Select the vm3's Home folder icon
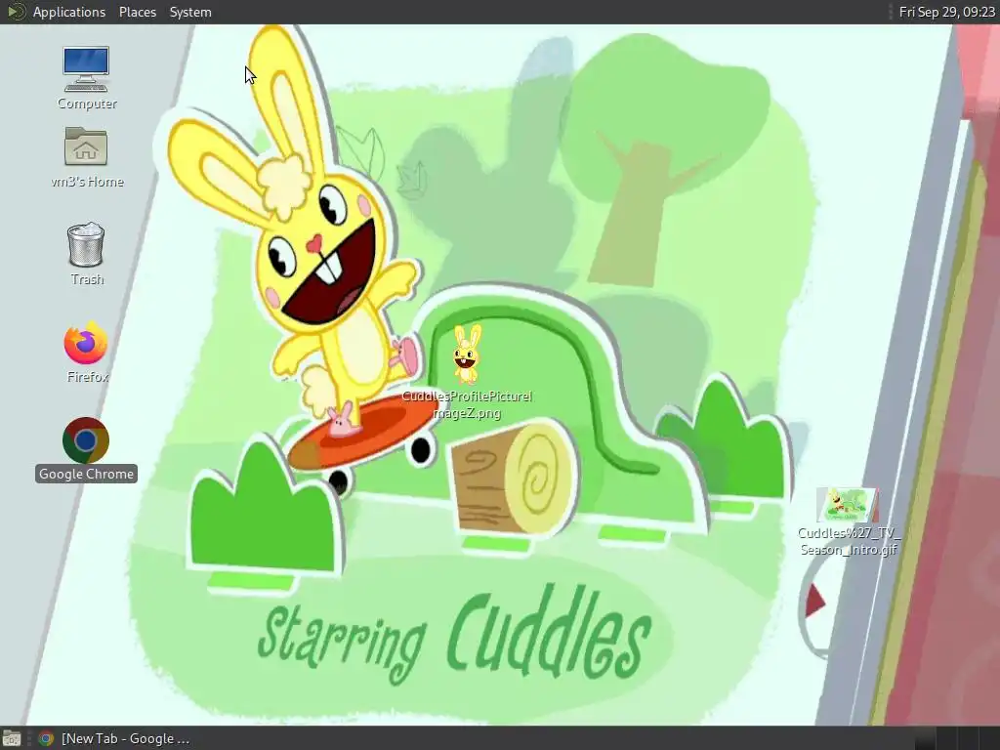1000x750 pixels. coord(86,146)
